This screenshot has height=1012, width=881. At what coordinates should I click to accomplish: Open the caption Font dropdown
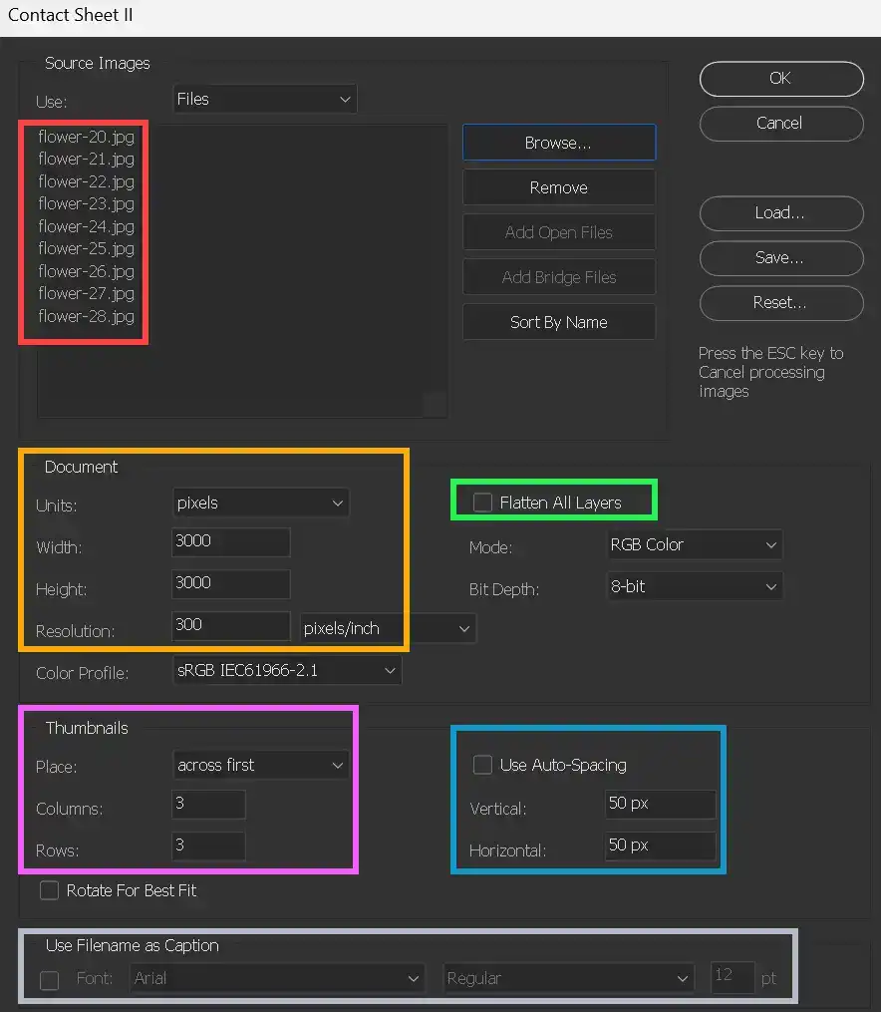tap(276, 979)
